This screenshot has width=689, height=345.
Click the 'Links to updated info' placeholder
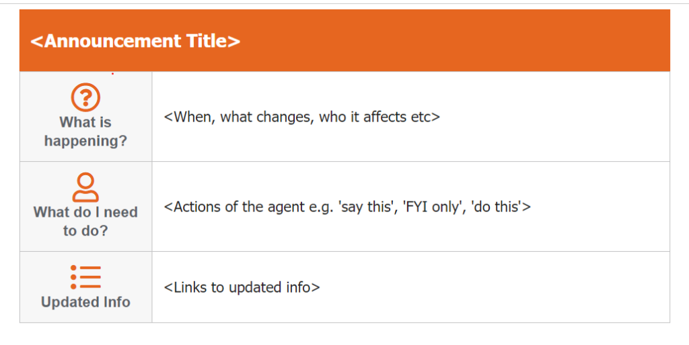242,287
